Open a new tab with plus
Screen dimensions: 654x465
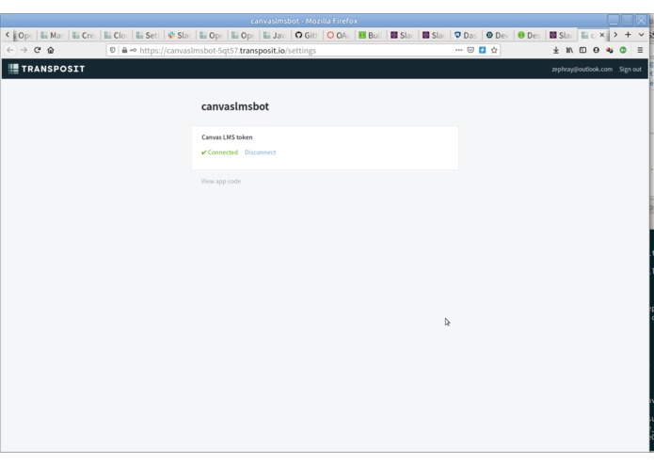[628, 35]
